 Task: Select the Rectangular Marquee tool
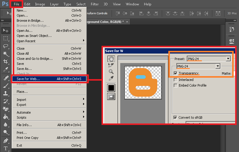(x=6, y=38)
